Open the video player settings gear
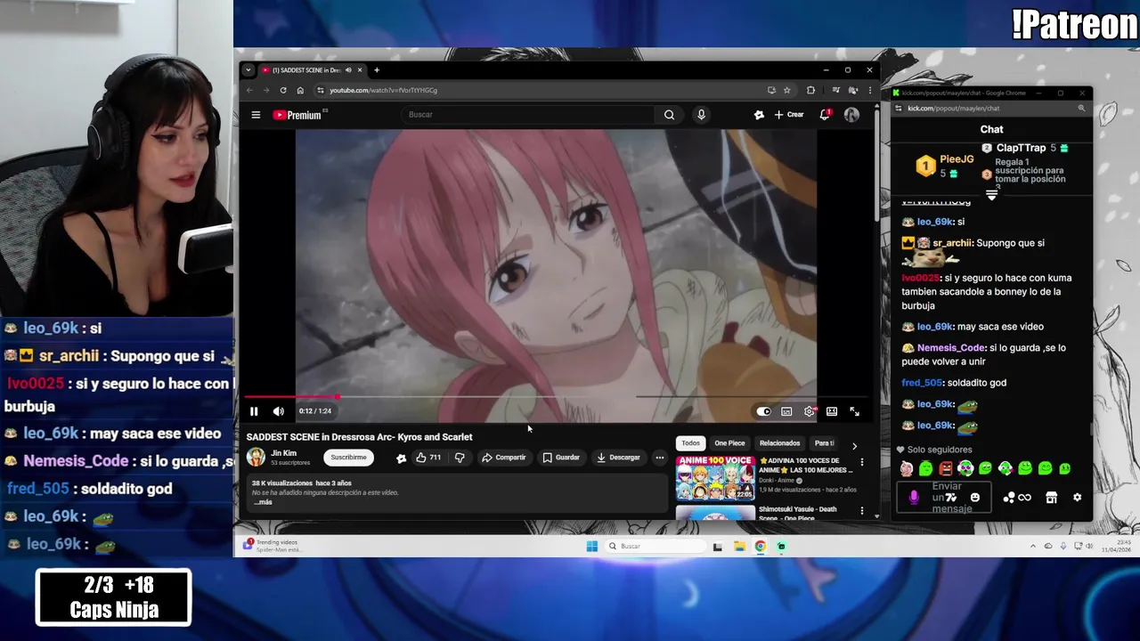Screen dimensions: 1140x641 point(809,411)
